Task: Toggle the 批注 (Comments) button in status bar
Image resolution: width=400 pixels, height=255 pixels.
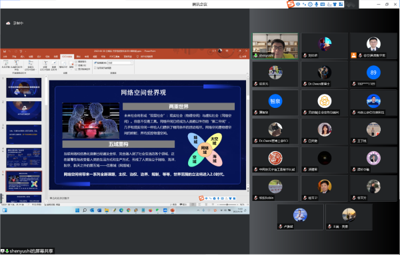Action: pos(183,204)
